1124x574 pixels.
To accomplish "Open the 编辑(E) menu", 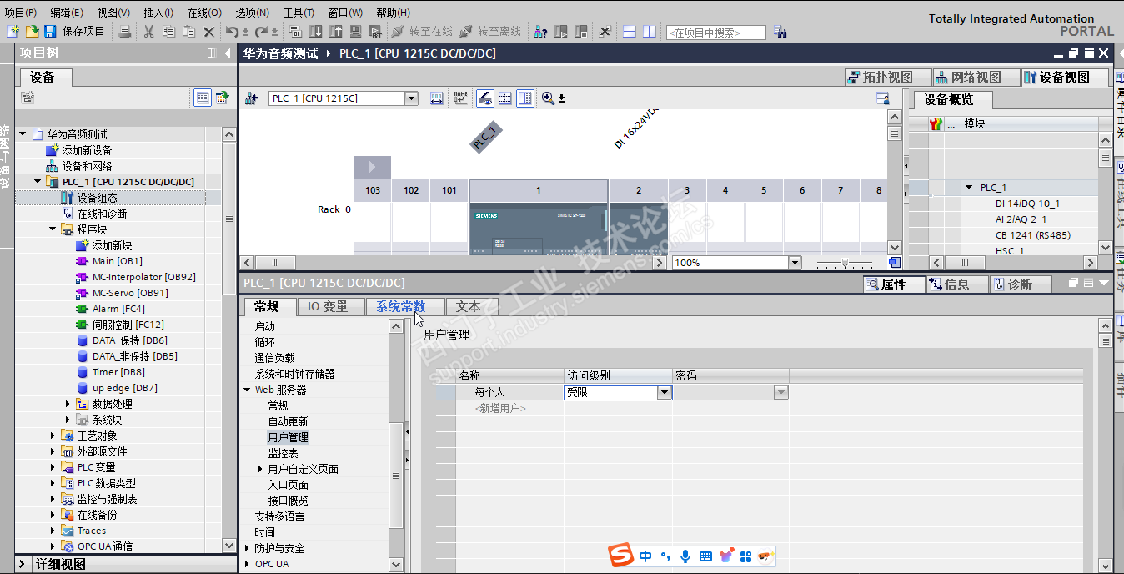I will pos(67,13).
